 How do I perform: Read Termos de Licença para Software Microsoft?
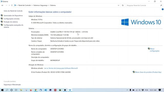click(x=61, y=68)
